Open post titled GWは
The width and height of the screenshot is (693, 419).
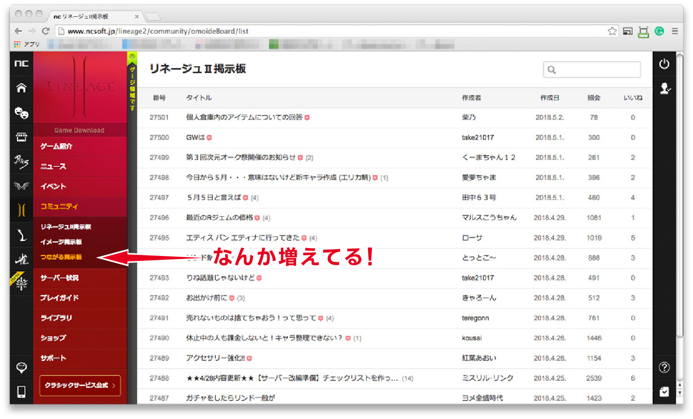195,138
